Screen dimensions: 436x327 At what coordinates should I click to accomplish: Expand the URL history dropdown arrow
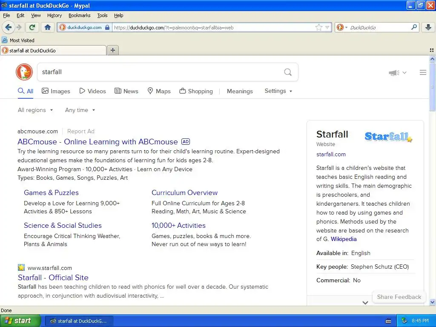pos(327,27)
